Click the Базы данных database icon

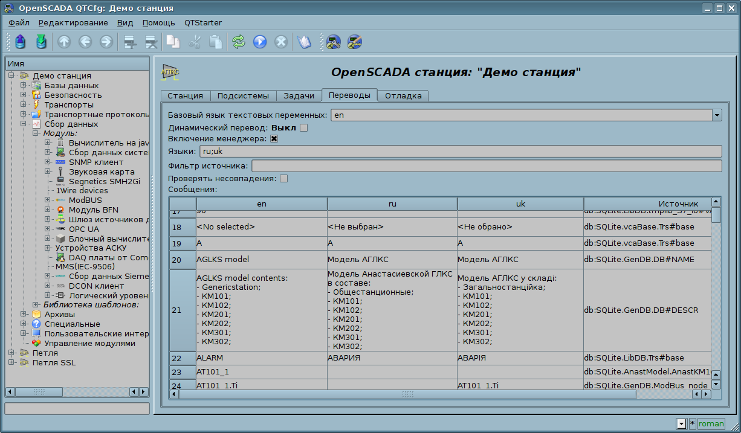36,85
